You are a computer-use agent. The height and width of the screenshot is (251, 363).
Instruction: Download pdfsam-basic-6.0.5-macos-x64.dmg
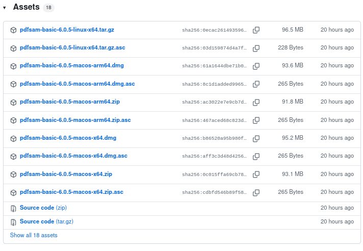pos(68,138)
